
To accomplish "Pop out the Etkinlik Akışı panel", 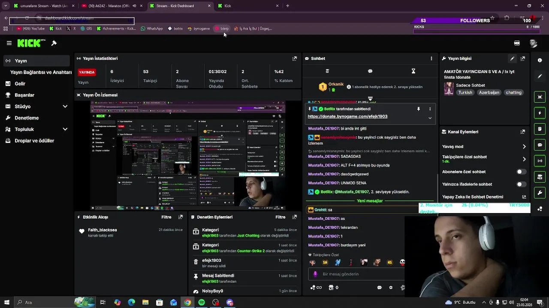I will point(181,217).
